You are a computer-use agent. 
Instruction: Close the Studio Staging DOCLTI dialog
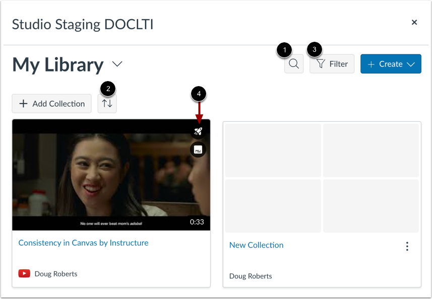414,22
